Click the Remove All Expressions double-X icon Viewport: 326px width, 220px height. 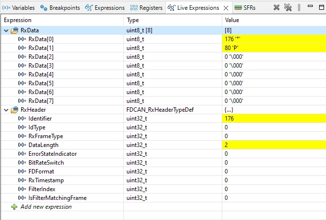[x=288, y=8]
